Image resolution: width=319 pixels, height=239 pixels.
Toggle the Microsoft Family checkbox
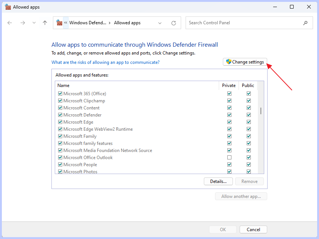point(60,136)
